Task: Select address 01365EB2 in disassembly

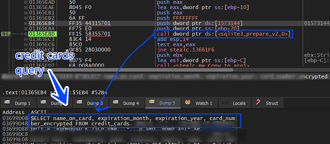Action: [42, 18]
